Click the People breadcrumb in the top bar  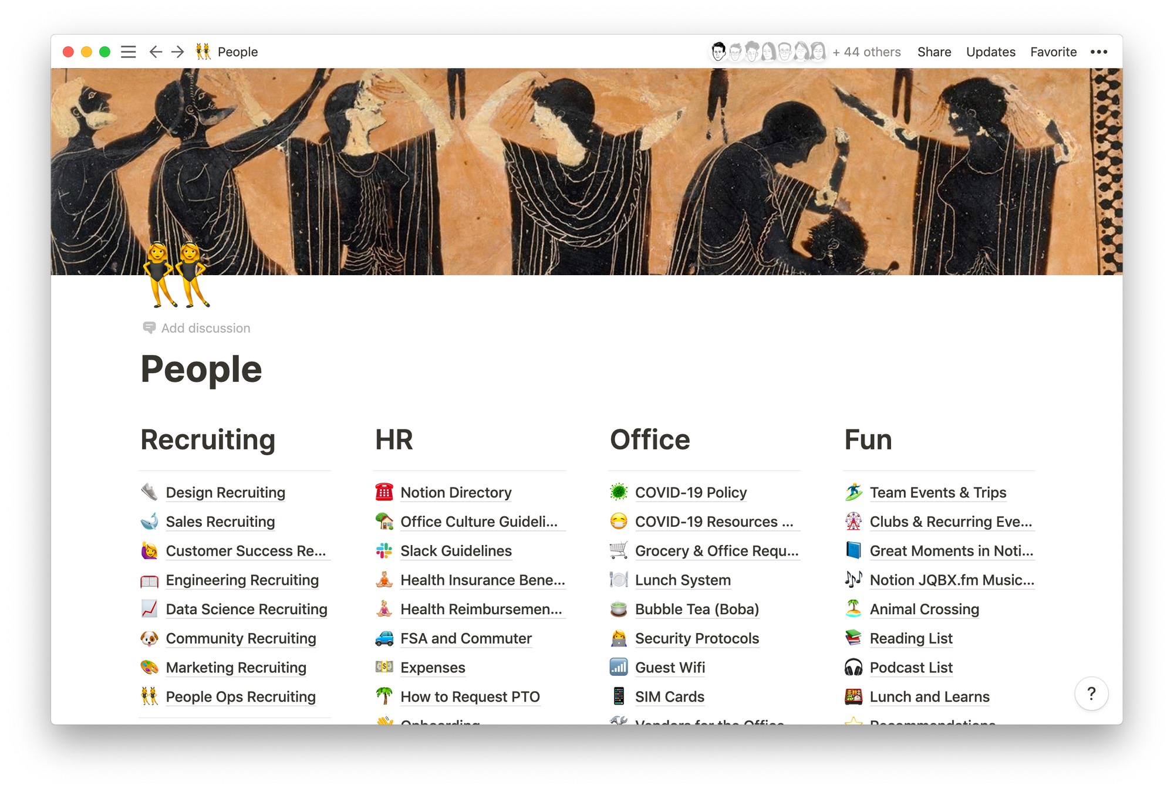[x=227, y=52]
